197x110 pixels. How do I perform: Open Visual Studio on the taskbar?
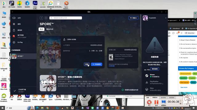point(87,108)
